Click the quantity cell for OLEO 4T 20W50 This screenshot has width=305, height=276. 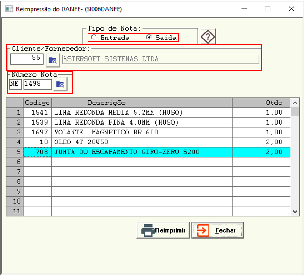click(x=261, y=142)
